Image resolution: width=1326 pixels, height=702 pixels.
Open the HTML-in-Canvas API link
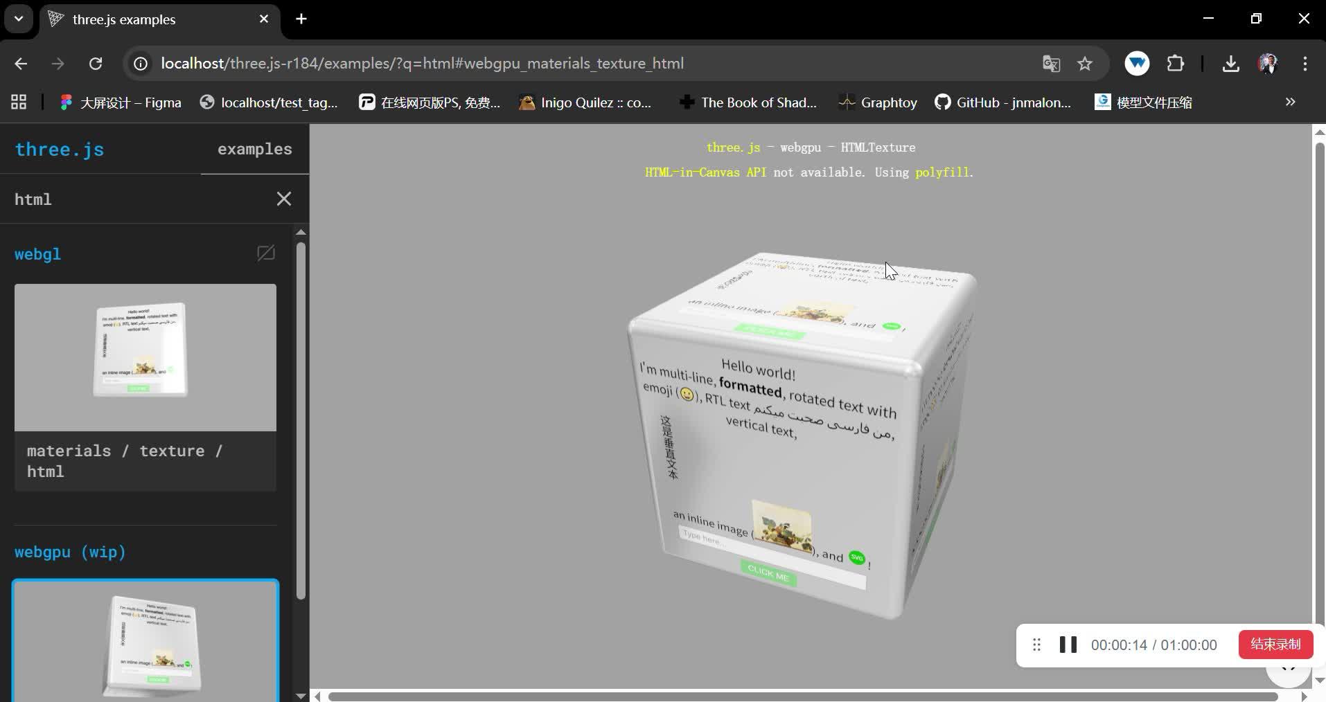[x=705, y=172]
